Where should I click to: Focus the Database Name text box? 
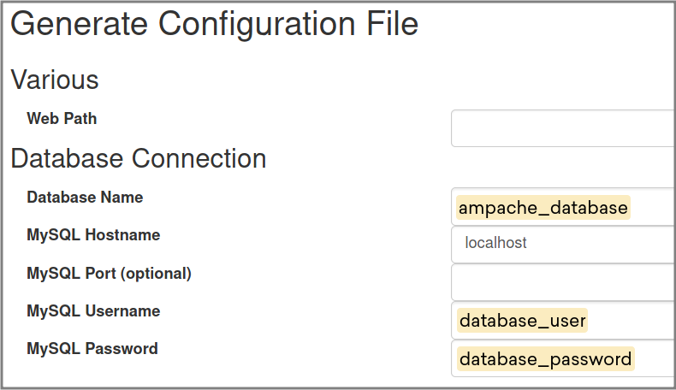click(x=563, y=206)
